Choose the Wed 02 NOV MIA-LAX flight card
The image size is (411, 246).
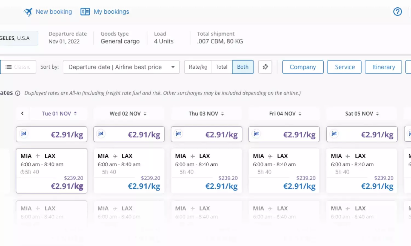(129, 171)
